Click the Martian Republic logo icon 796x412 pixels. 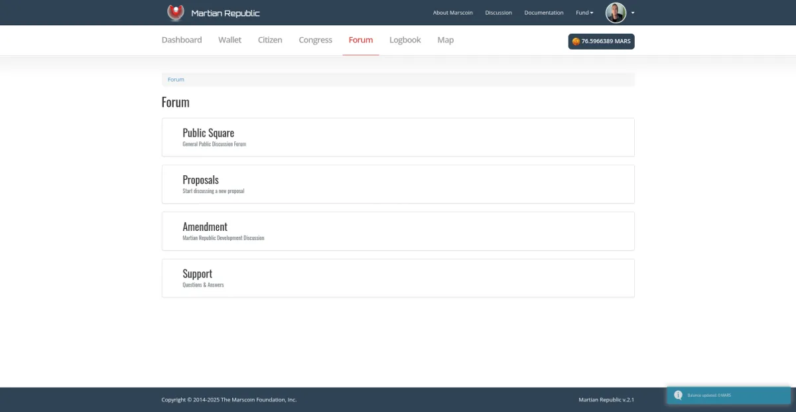[175, 13]
